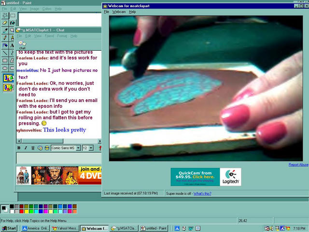Select the Brush tool beside the Pencil
The image size is (309, 232).
12,38
